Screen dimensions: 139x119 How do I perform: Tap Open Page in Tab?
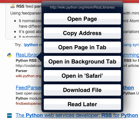pyautogui.click(x=82, y=47)
